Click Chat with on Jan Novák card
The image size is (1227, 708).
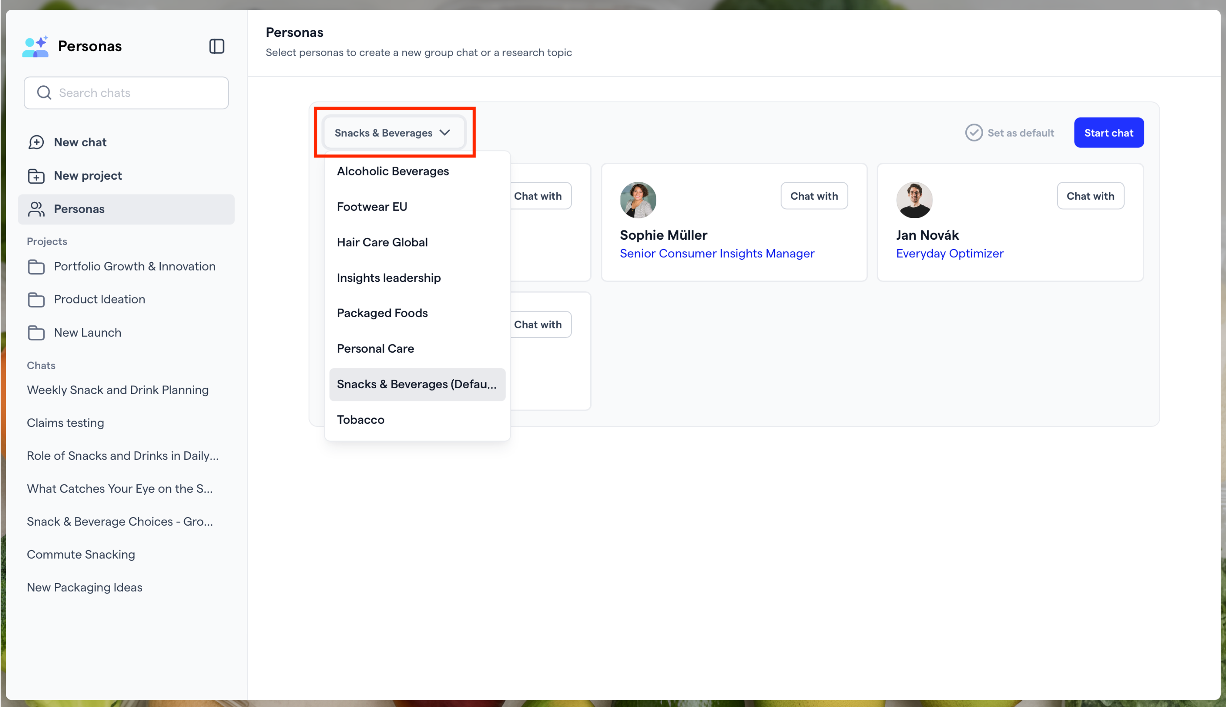[x=1090, y=196]
